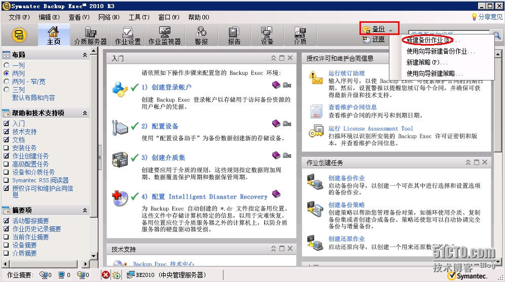Click the book icon beside 创建介质集
The height and width of the screenshot is (282, 505).
(276, 155)
